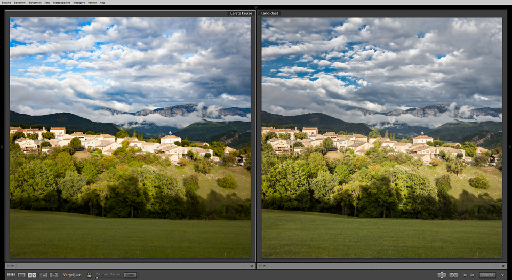Open Survey view icon
Screen dimensions: 512x280
tap(43, 275)
